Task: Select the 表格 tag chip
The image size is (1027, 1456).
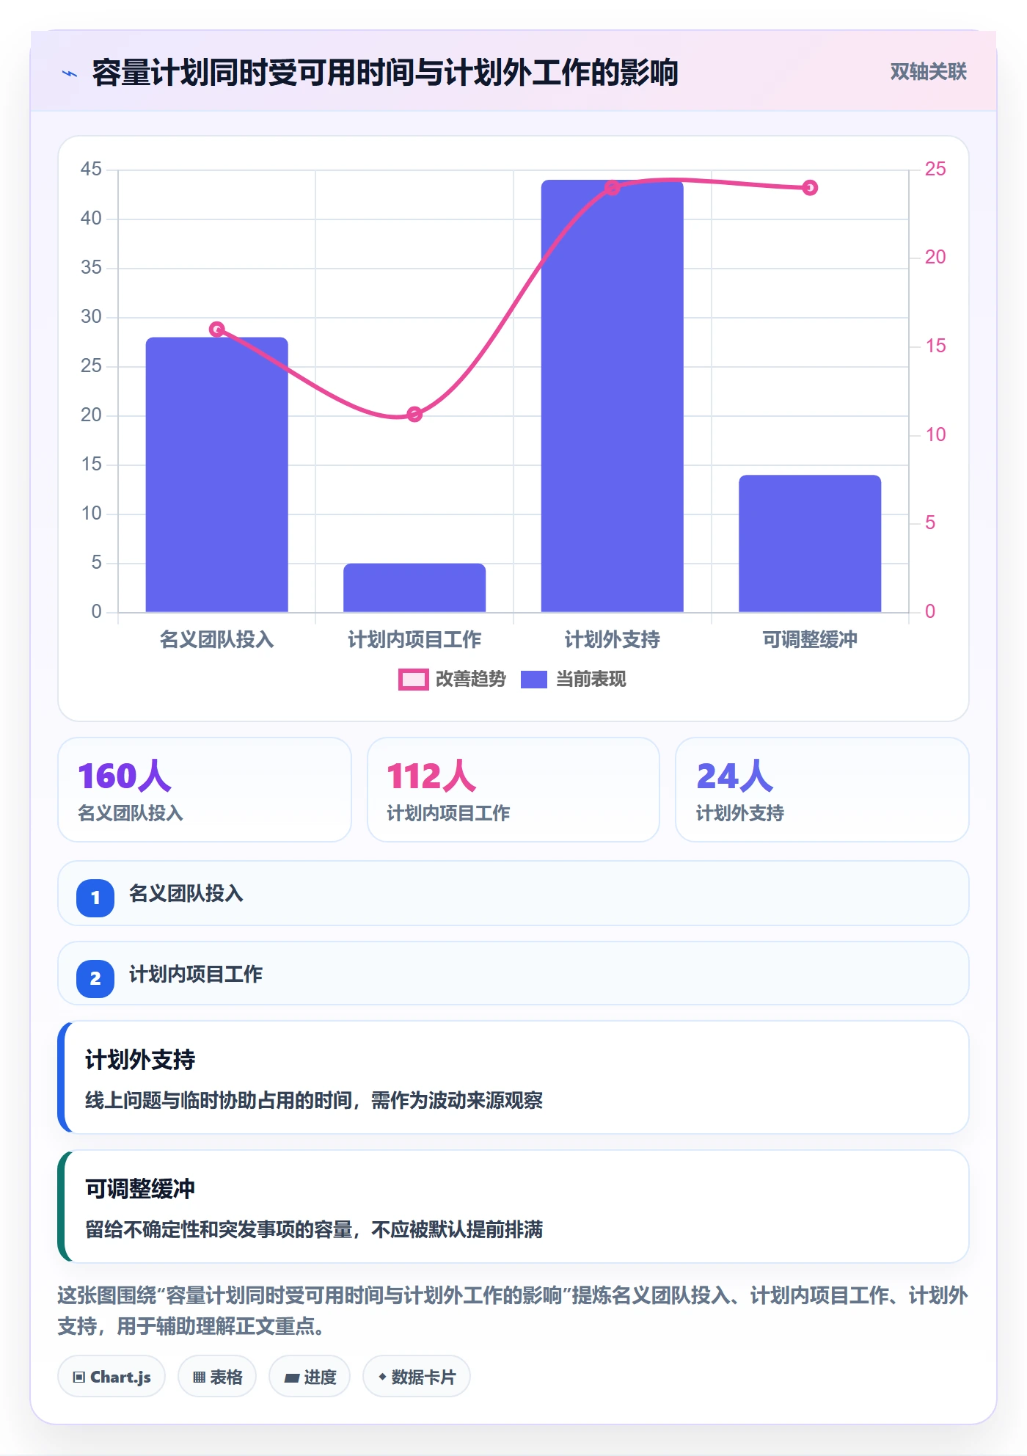Action: click(217, 1377)
